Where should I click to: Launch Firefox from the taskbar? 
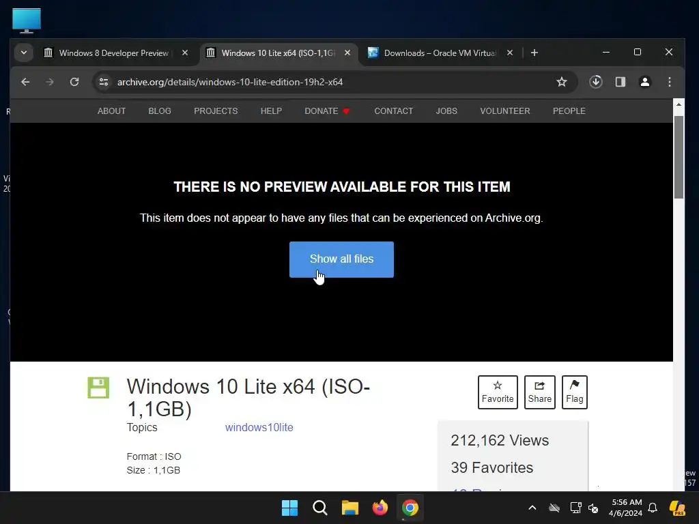coord(380,508)
